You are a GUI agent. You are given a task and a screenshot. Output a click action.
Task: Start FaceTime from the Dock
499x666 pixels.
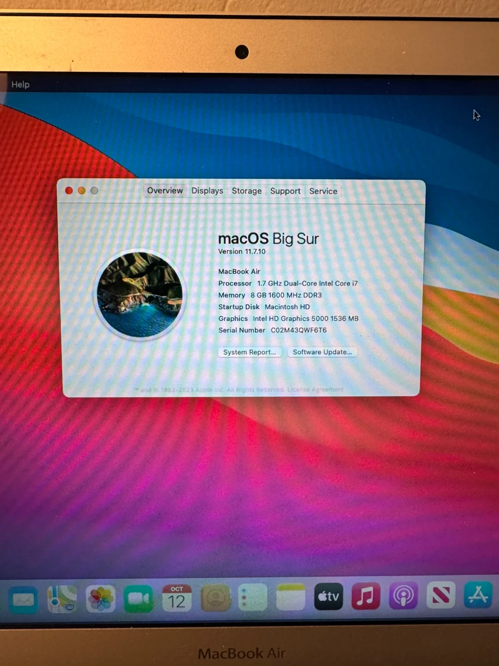pyautogui.click(x=138, y=598)
